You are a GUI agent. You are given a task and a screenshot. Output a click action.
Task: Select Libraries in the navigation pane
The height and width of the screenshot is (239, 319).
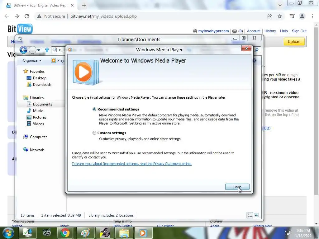click(x=34, y=97)
